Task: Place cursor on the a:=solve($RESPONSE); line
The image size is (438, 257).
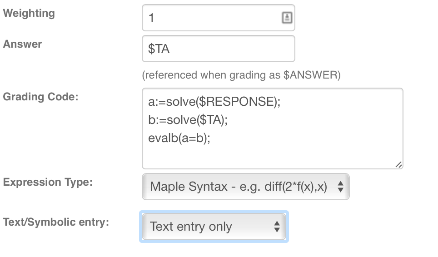Action: (x=214, y=102)
